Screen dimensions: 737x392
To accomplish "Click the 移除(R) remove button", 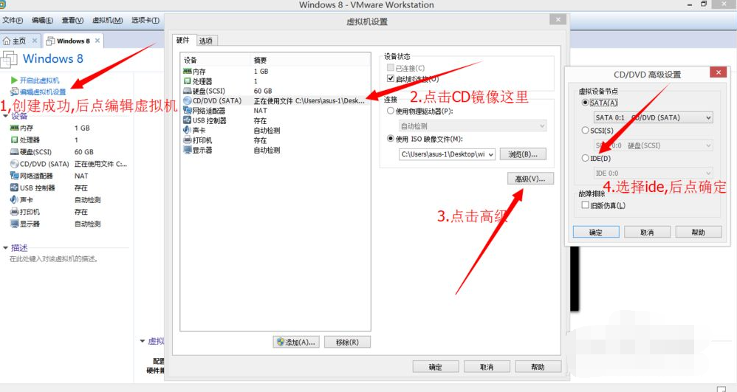I will [x=347, y=343].
